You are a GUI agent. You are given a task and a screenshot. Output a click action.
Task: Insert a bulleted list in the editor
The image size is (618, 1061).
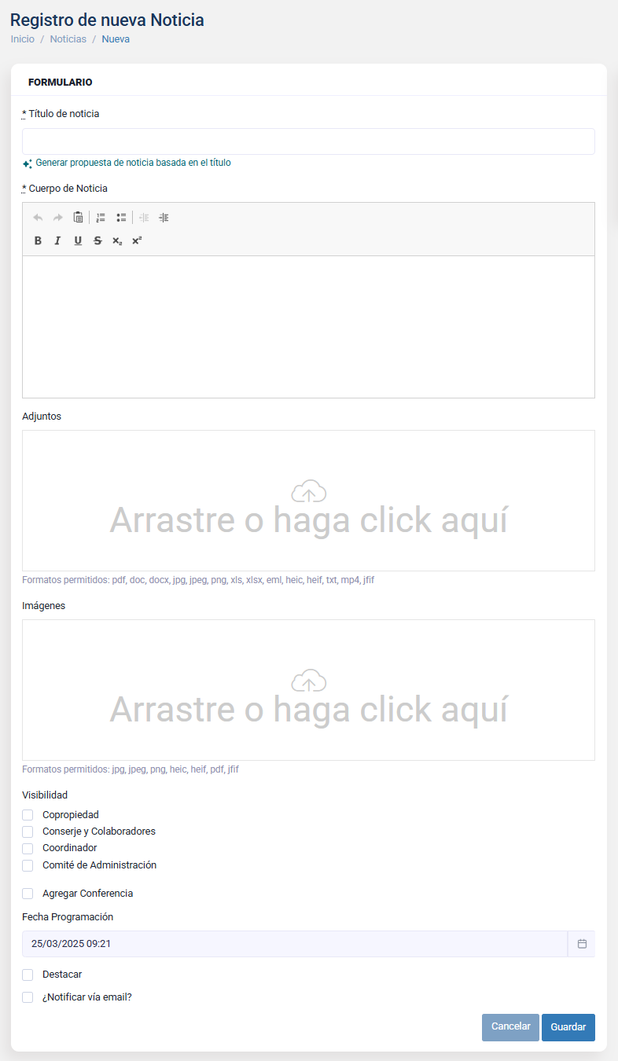point(121,218)
